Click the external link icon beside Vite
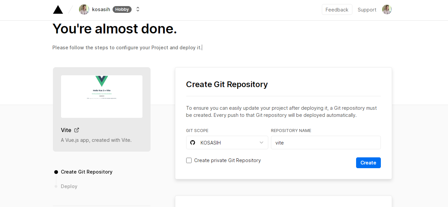448x207 pixels. (x=77, y=130)
